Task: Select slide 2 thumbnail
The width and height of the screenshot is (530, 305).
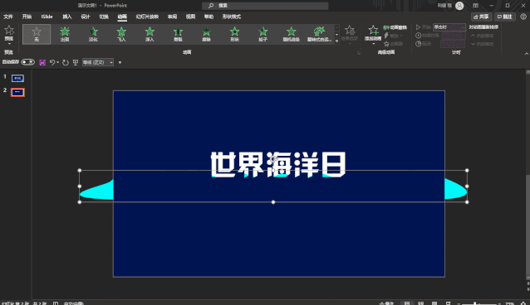Action: click(17, 92)
